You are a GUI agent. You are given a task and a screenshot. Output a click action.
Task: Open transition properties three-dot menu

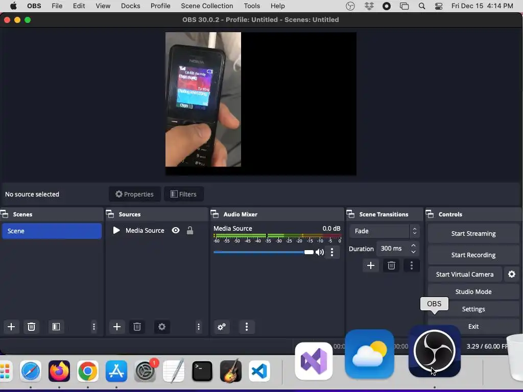point(411,265)
